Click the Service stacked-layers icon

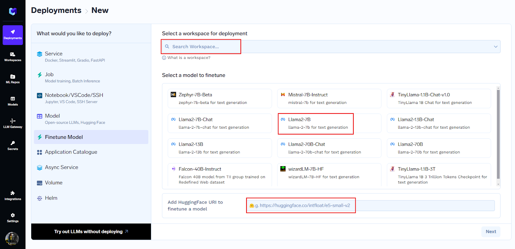[x=40, y=54]
